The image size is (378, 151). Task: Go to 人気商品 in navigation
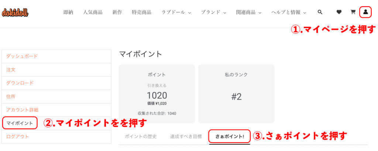[x=93, y=12]
